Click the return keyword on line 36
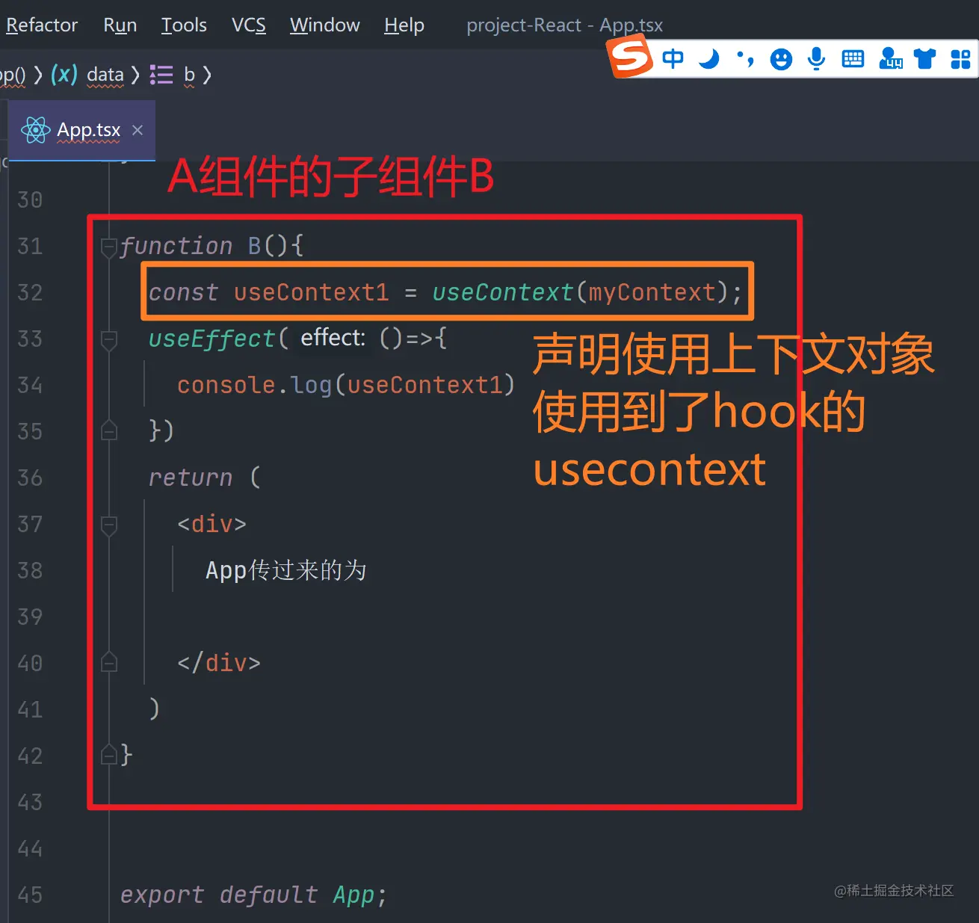Viewport: 979px width, 923px height. click(x=190, y=478)
